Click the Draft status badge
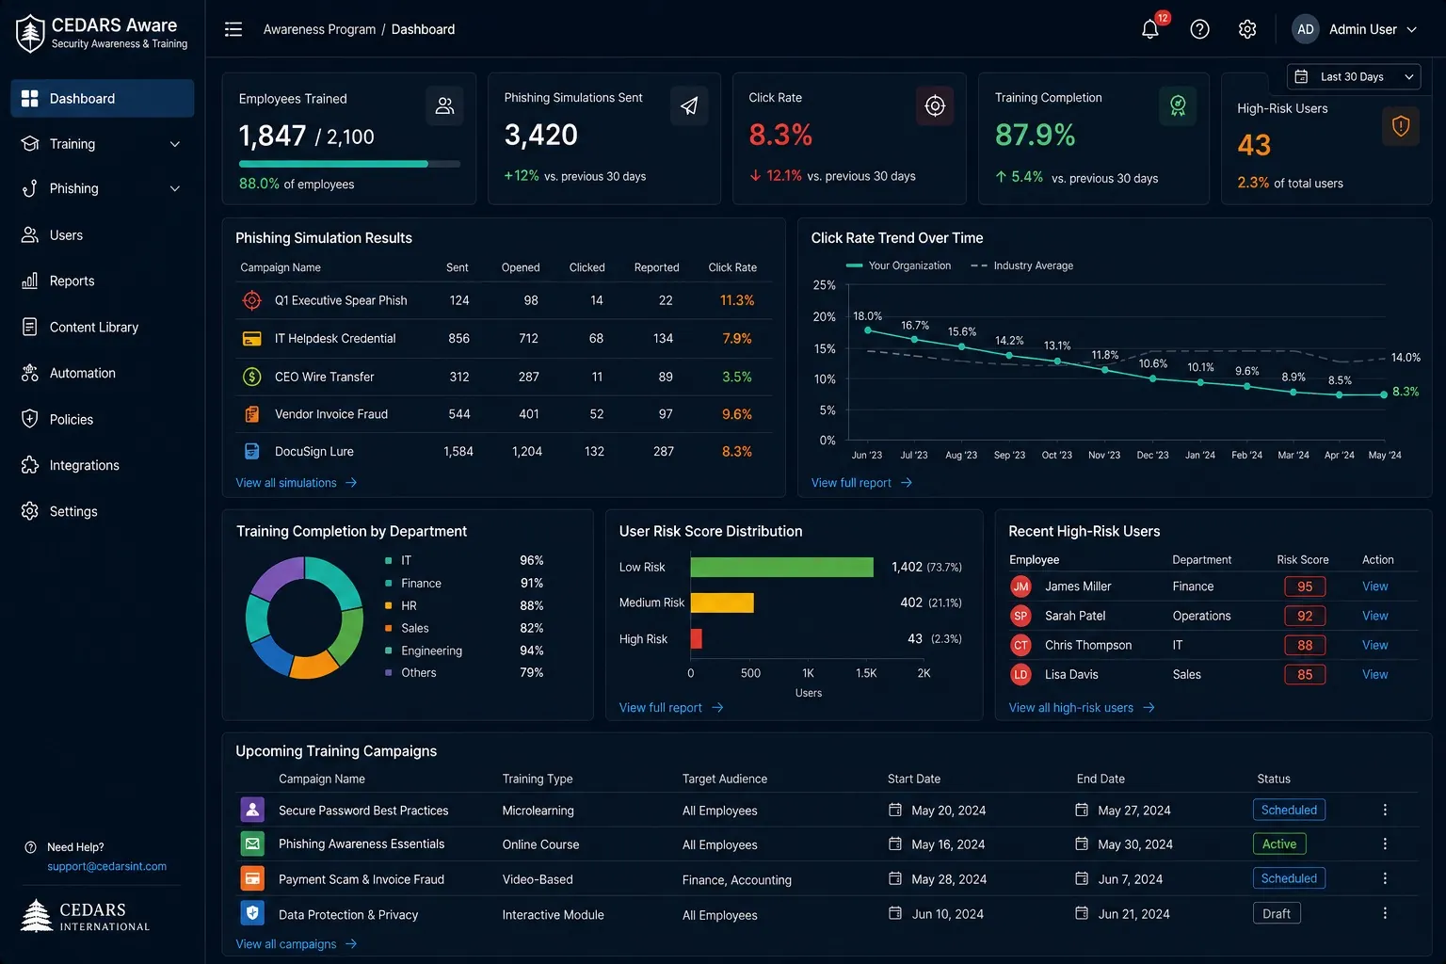 point(1277,913)
